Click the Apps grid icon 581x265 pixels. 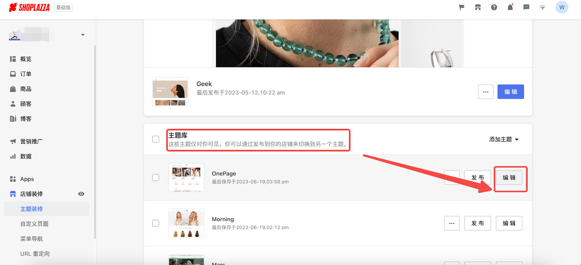(13, 179)
